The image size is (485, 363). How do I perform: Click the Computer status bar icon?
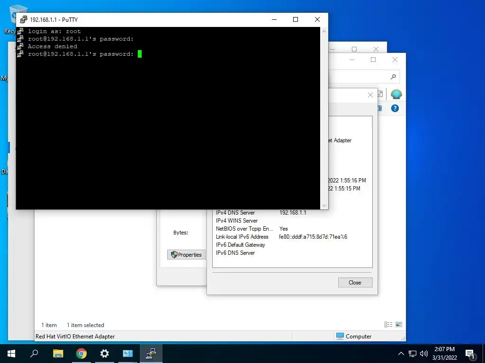tap(340, 336)
